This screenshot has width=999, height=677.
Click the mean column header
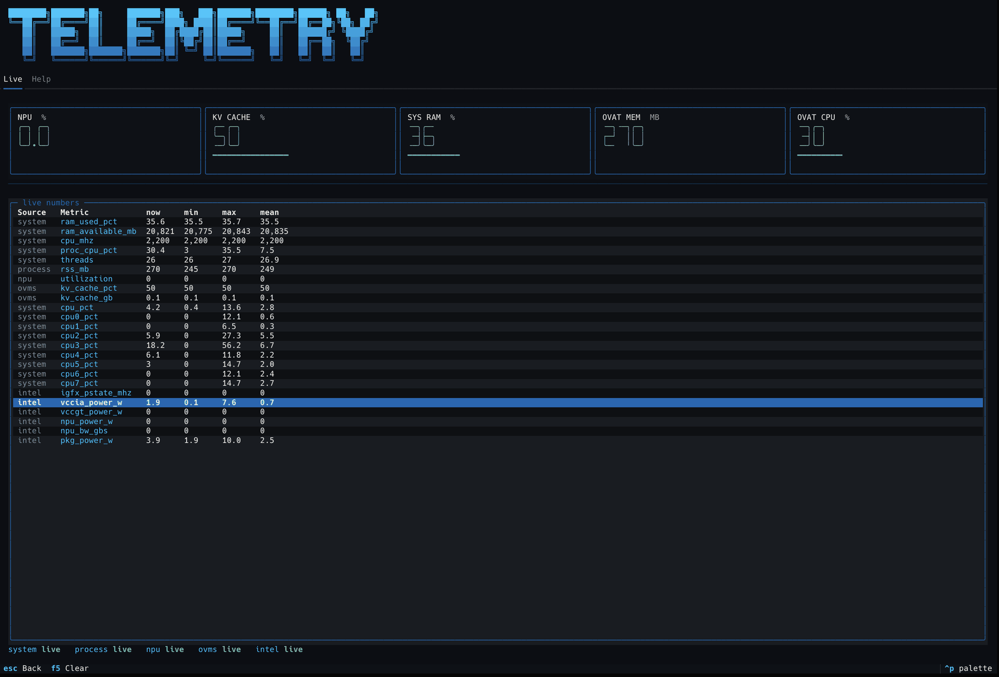[270, 212]
